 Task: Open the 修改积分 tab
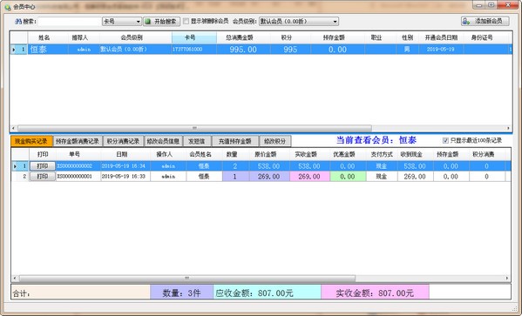(x=275, y=141)
